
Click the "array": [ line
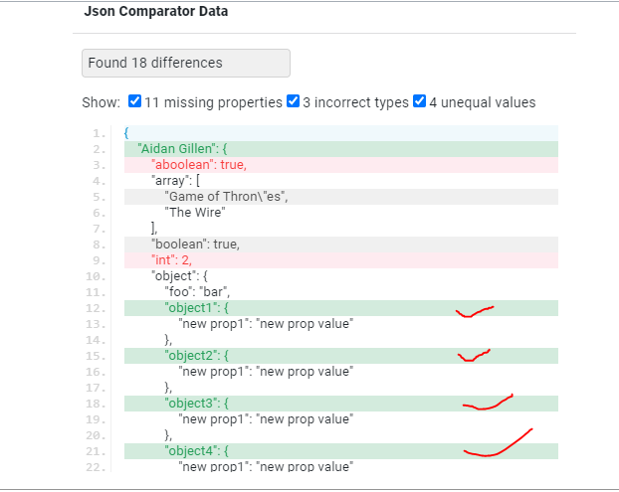point(179,180)
